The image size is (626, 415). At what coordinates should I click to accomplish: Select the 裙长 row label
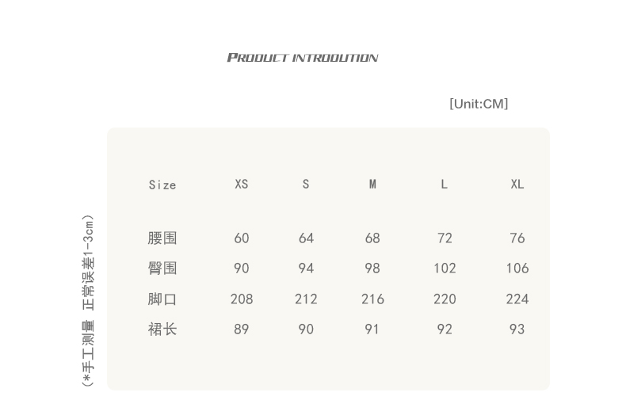(x=162, y=329)
